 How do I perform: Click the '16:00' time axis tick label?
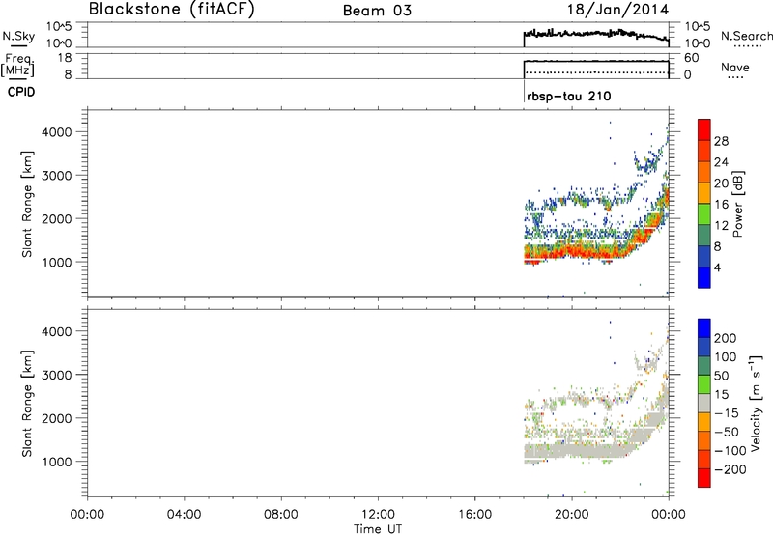(x=475, y=515)
